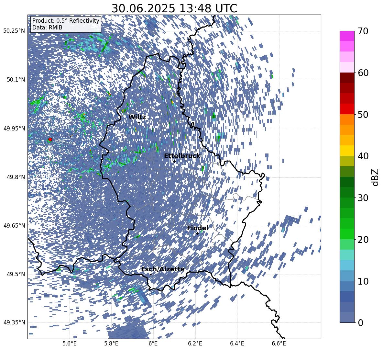Click the yellow colorbar segment at 40
This screenshot has width=383, height=350.
click(x=347, y=151)
